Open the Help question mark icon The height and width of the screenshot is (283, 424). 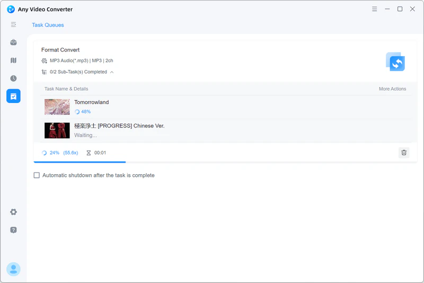click(13, 230)
